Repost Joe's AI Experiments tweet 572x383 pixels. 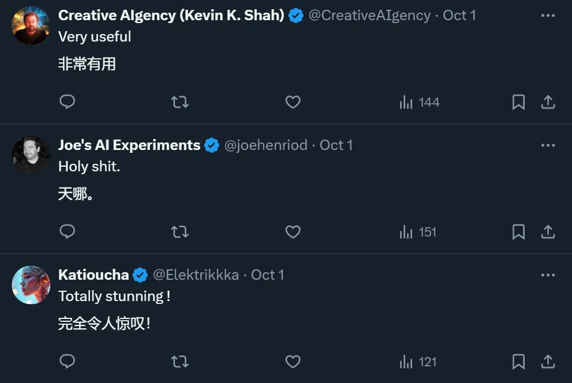180,232
